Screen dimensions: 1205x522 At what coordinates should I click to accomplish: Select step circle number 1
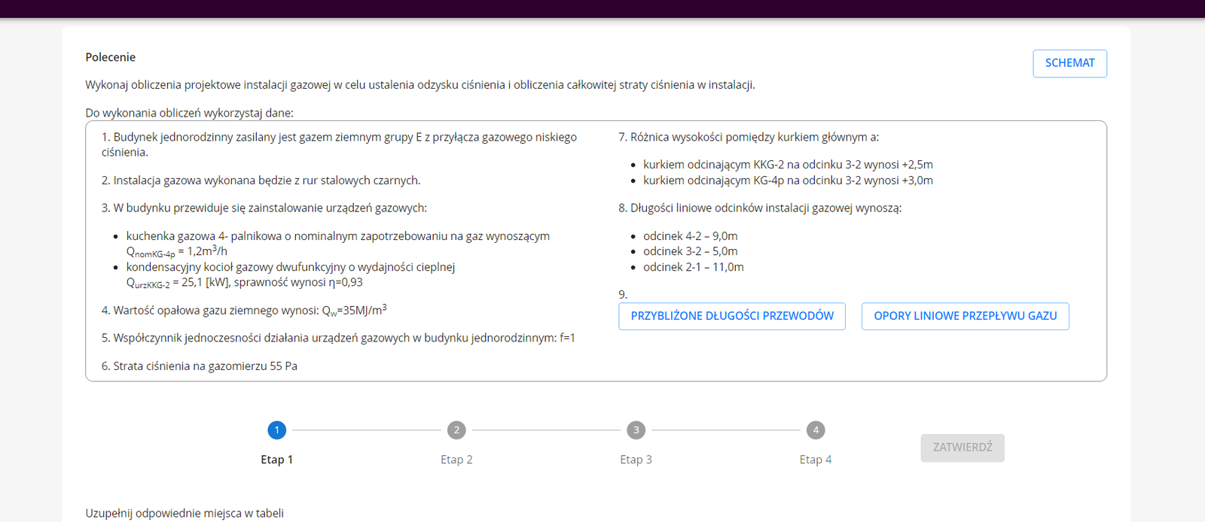[276, 430]
